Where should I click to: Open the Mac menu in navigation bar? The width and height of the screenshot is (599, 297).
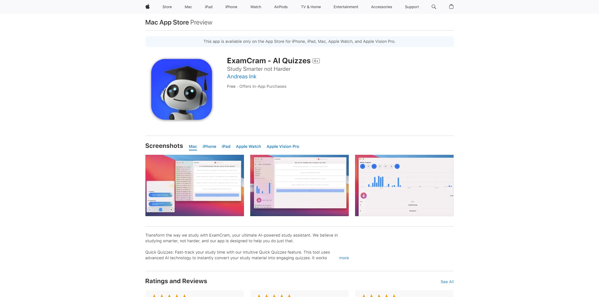tap(188, 7)
